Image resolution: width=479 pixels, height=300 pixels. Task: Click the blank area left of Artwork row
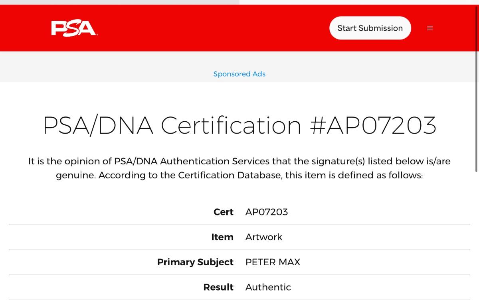point(108,237)
